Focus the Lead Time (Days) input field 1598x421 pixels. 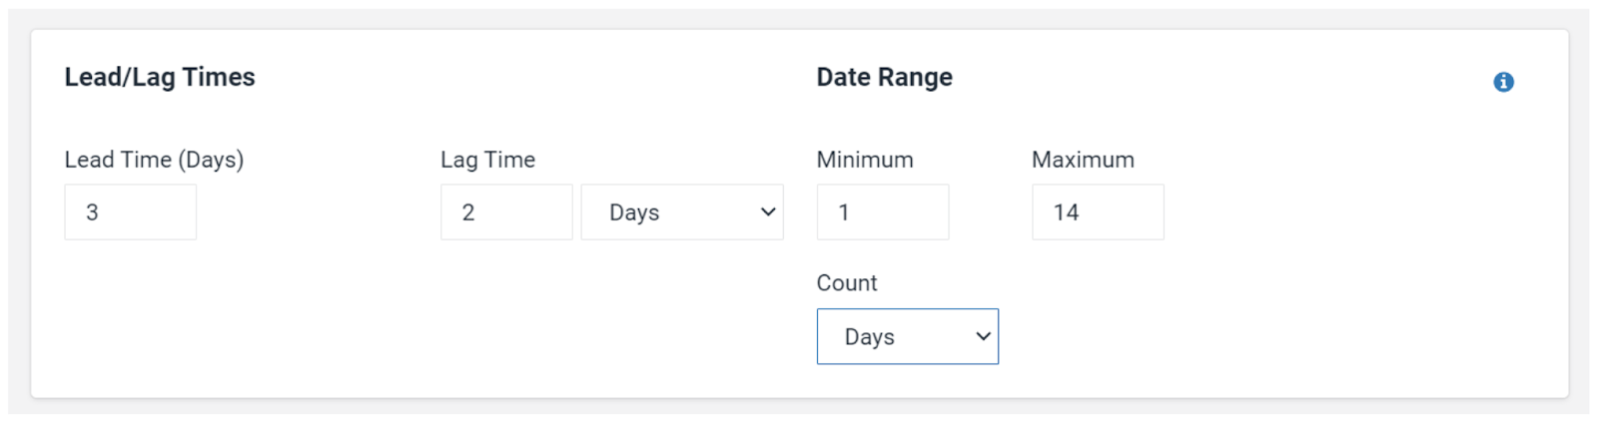[130, 211]
